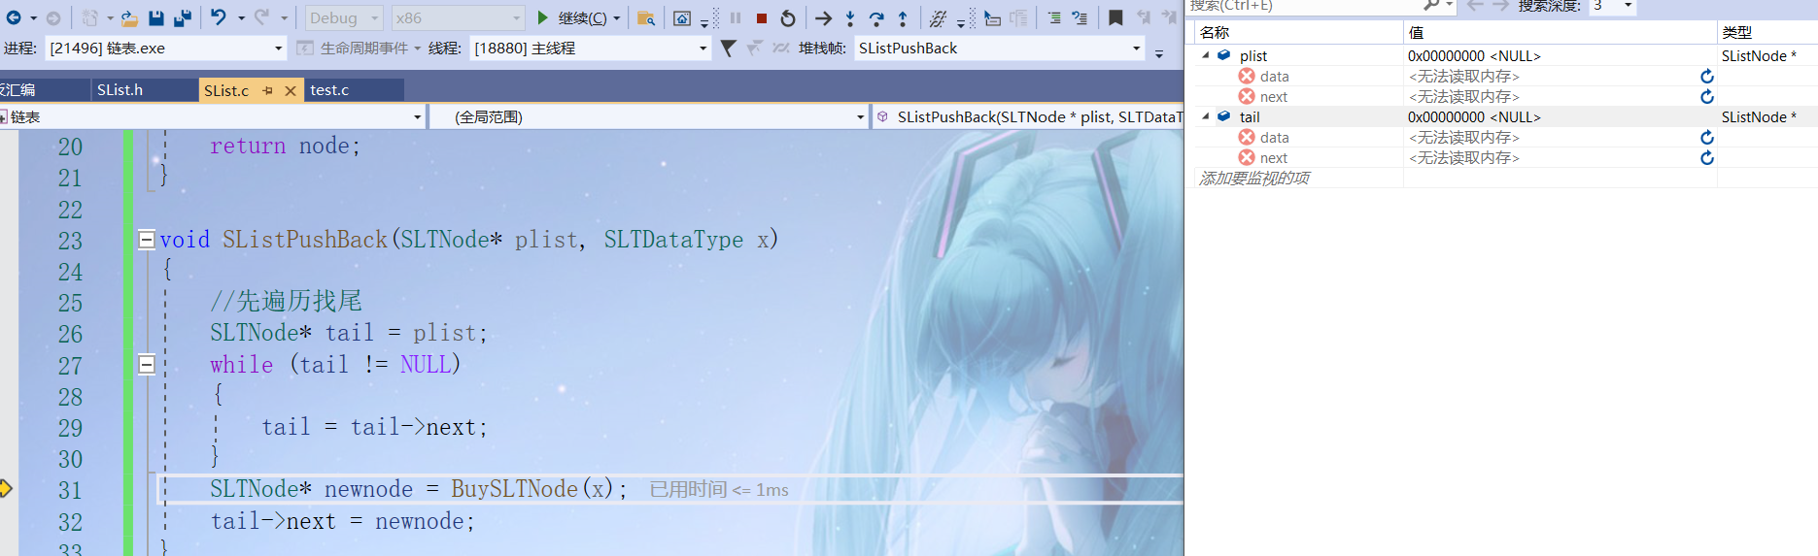Undo the last edit

(219, 17)
